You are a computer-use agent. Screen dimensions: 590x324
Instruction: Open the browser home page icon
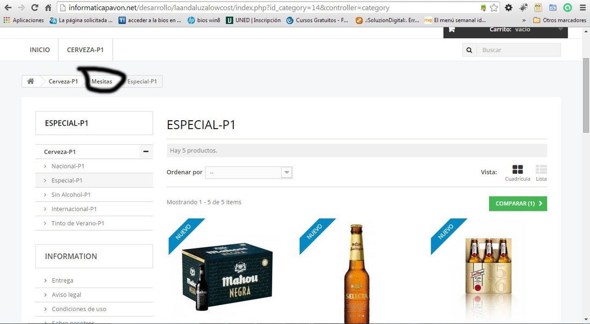pyautogui.click(x=48, y=8)
